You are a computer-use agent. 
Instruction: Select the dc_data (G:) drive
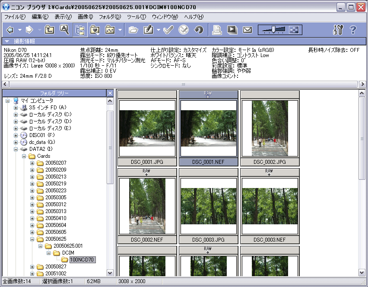click(x=42, y=142)
